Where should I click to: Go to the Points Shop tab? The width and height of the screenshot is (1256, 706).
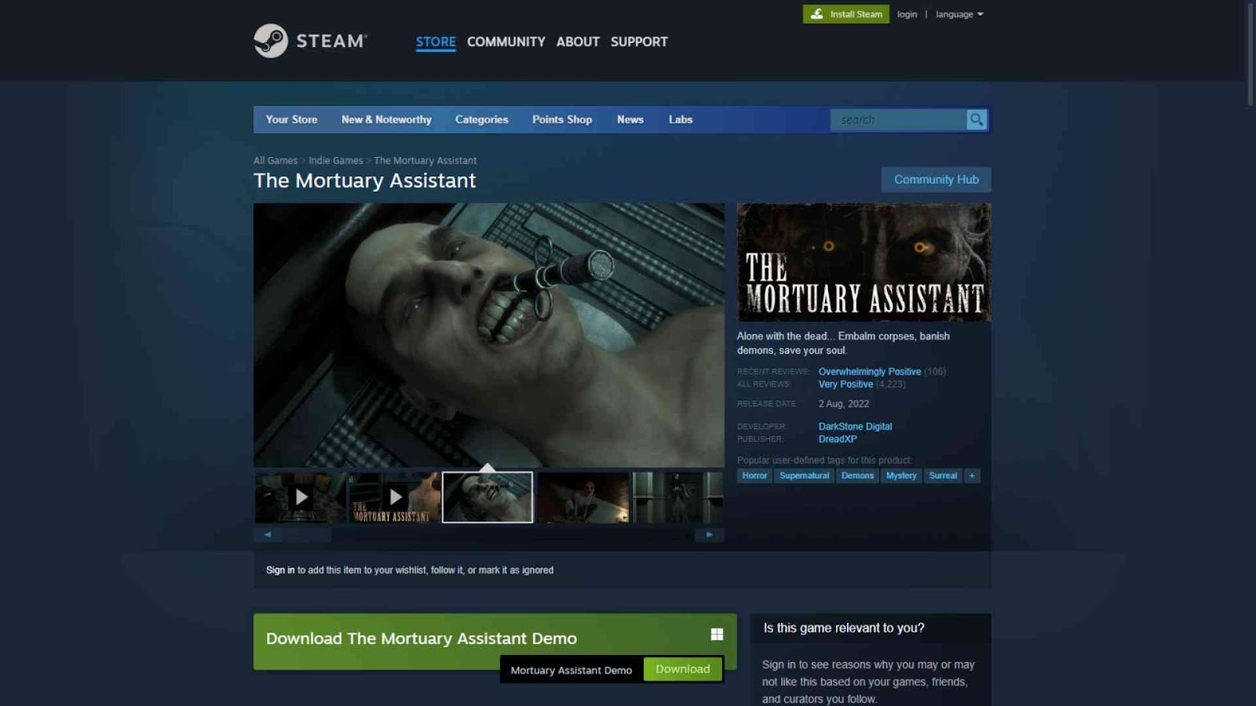562,119
